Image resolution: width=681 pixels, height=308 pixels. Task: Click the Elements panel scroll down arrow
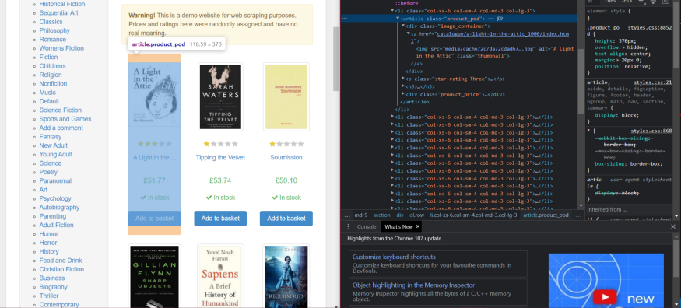[581, 205]
